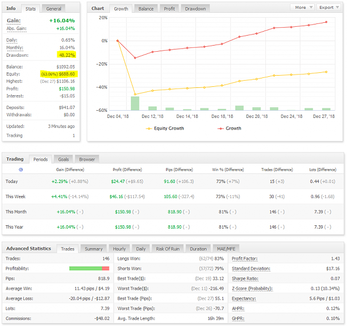Open the Drawdown chart tab

(195, 9)
